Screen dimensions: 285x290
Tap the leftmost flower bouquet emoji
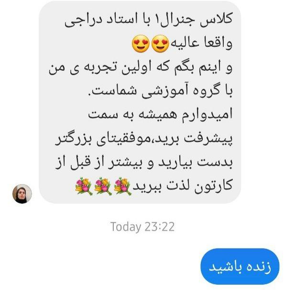(x=84, y=186)
